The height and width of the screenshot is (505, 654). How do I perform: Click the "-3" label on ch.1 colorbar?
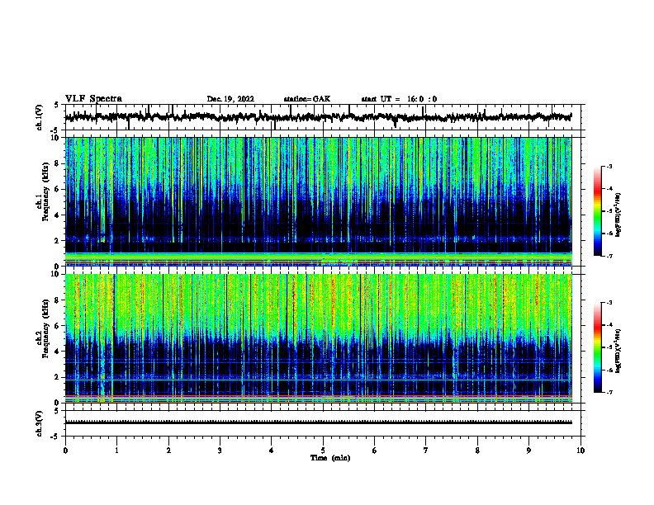[x=609, y=167]
